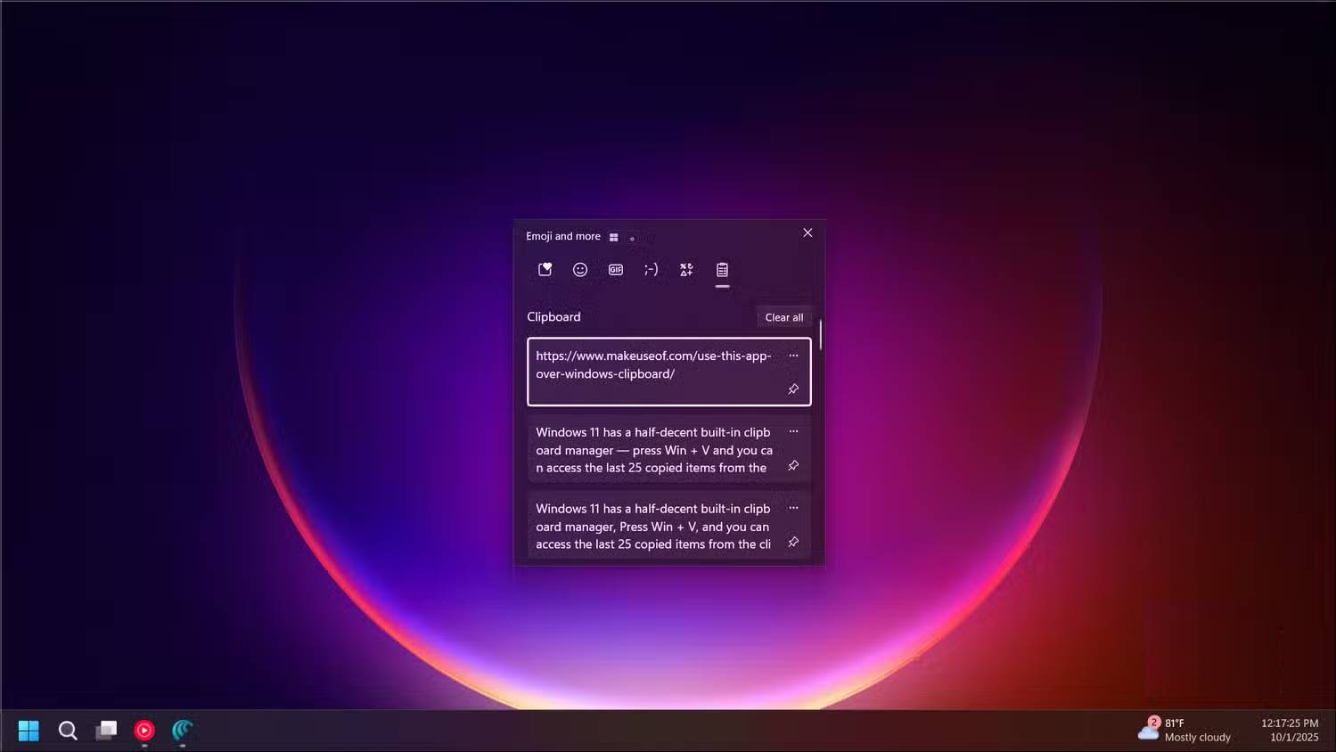Click the 'Emoji and more' panel title
The height and width of the screenshot is (752, 1336).
(563, 236)
